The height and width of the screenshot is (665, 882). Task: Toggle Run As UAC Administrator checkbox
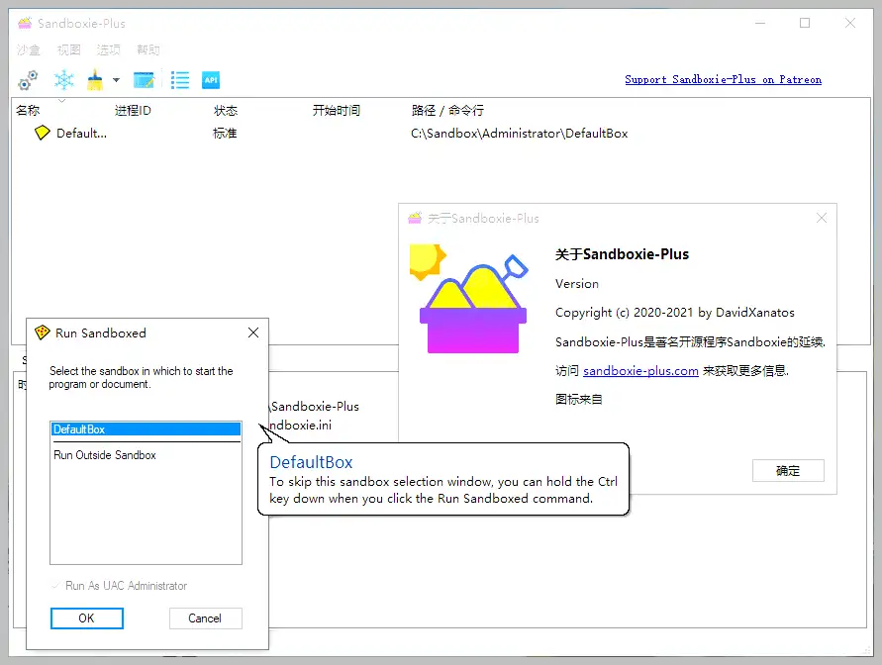pyautogui.click(x=55, y=586)
